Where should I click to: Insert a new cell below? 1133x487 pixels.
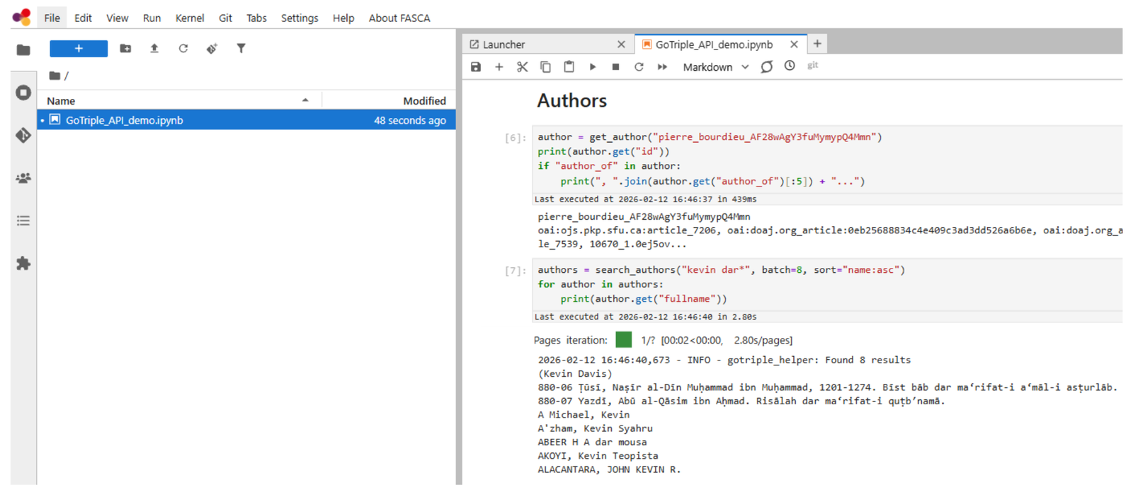[x=499, y=66]
